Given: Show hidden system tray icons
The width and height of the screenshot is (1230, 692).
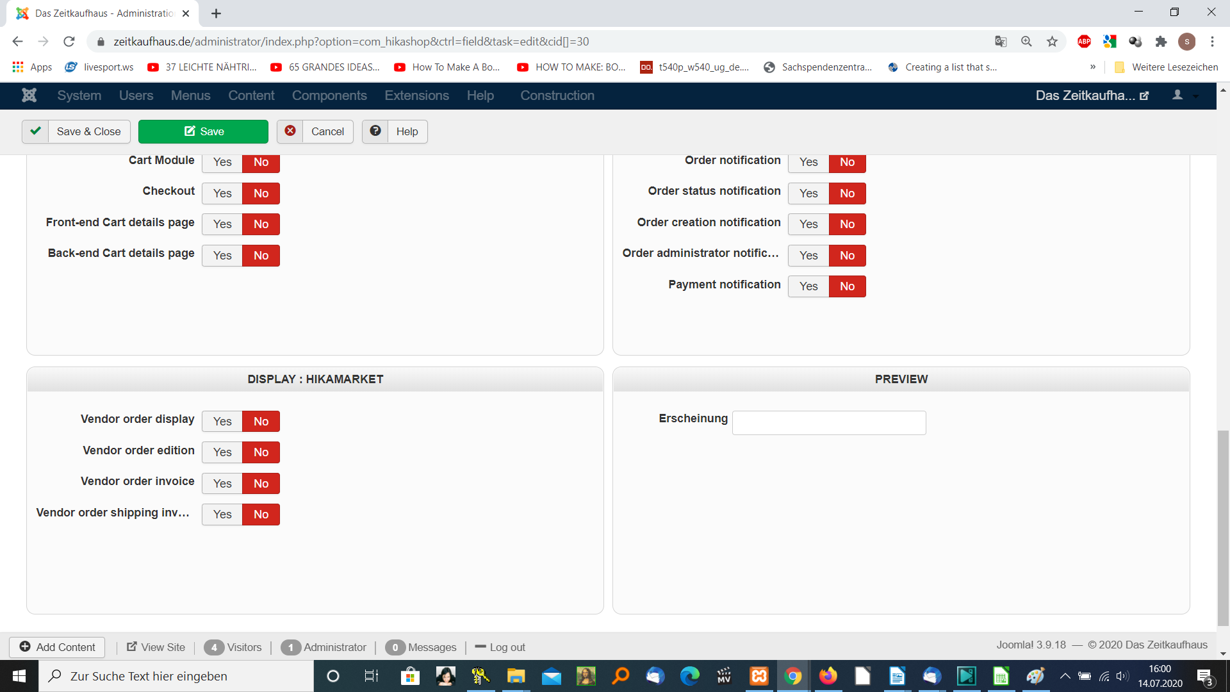Looking at the screenshot, I should [x=1065, y=676].
